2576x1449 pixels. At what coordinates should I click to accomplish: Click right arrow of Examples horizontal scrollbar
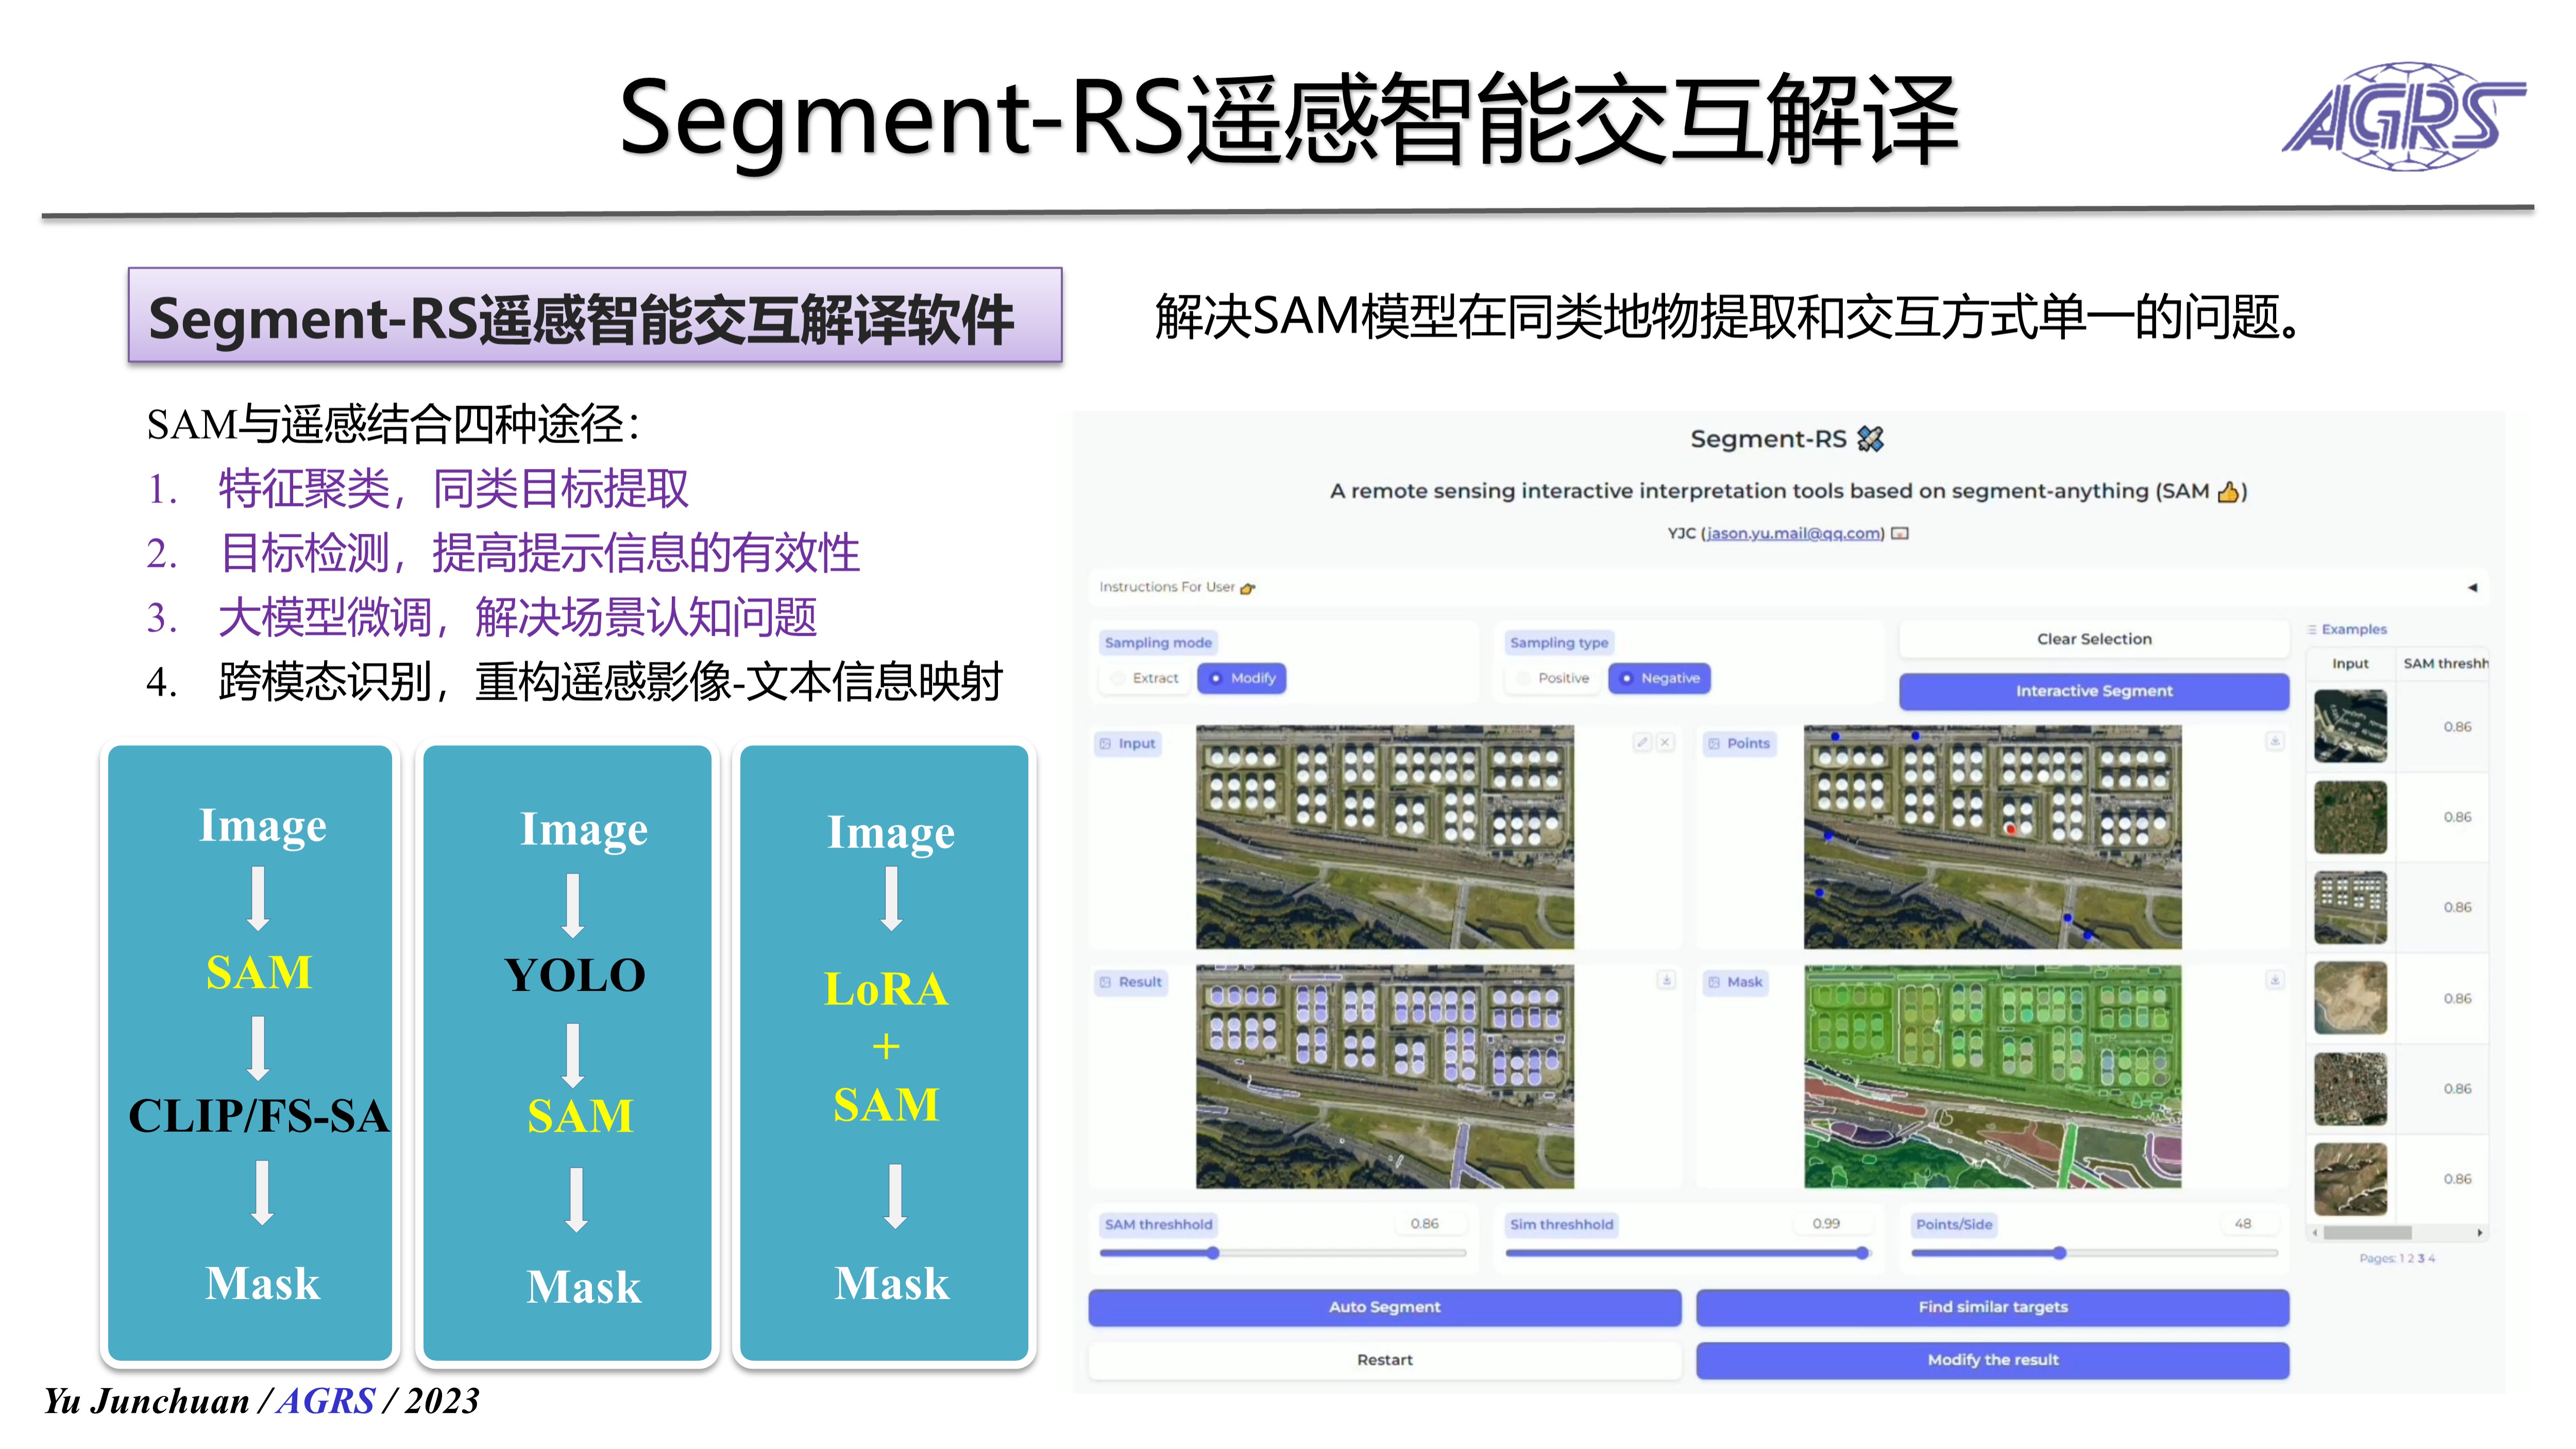click(2480, 1233)
